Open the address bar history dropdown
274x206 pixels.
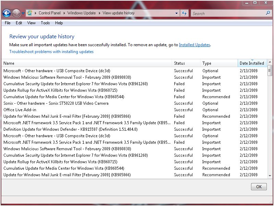click(x=176, y=13)
